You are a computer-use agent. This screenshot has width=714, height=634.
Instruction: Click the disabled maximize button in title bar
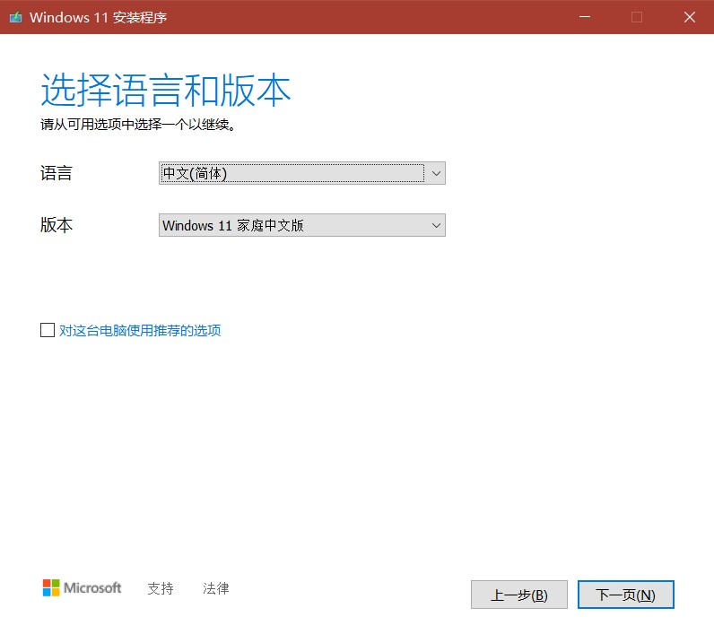[637, 17]
